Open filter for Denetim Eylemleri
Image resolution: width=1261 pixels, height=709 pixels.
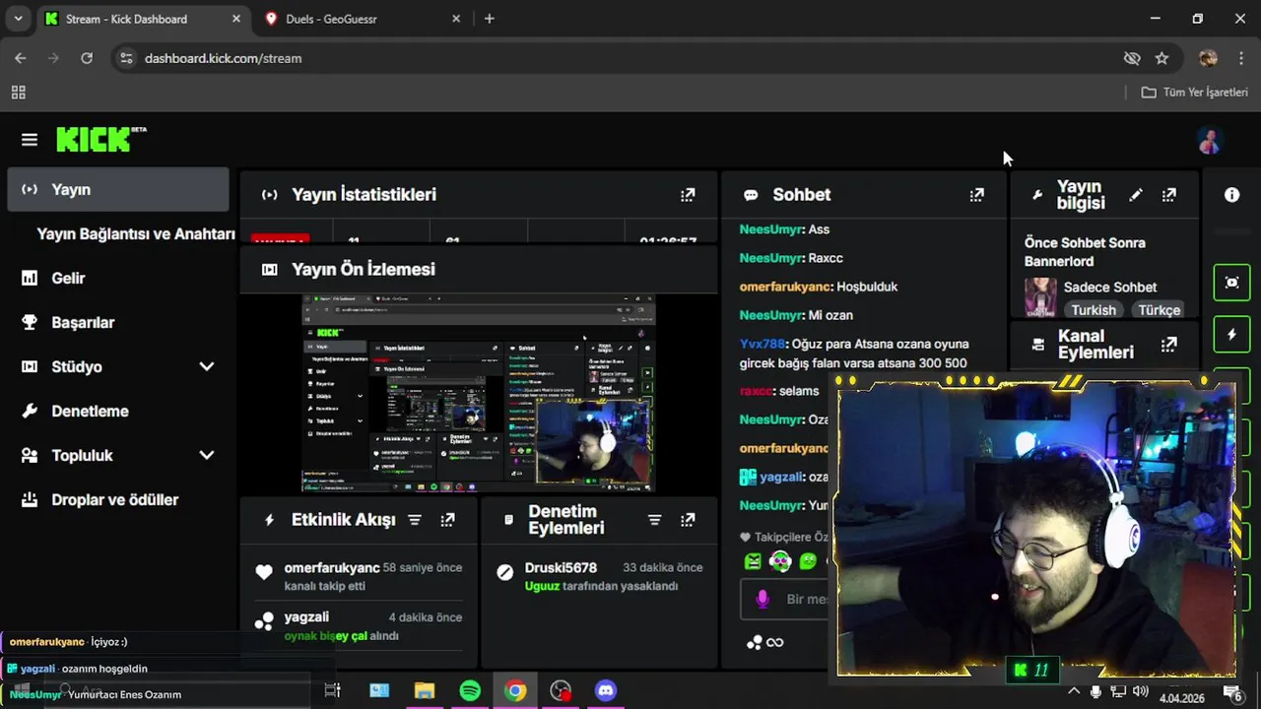[654, 520]
